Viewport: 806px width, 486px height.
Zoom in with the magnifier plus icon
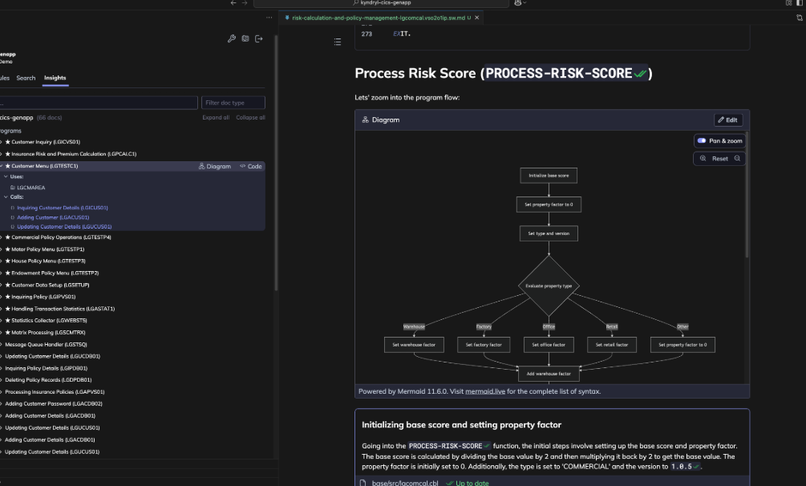703,159
